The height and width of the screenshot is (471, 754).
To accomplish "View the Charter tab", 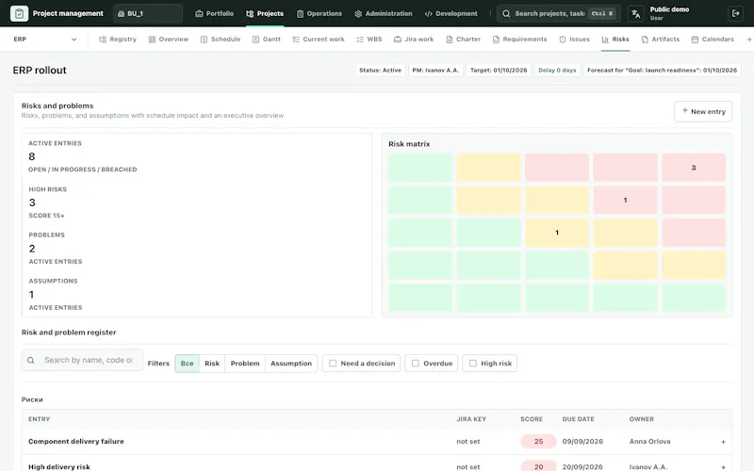I will (x=463, y=40).
